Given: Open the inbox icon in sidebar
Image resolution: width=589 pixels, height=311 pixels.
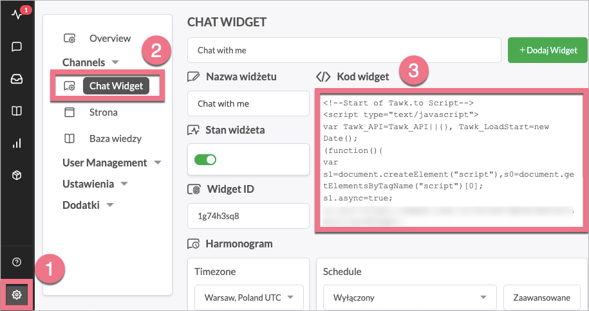Looking at the screenshot, I should click(x=17, y=79).
